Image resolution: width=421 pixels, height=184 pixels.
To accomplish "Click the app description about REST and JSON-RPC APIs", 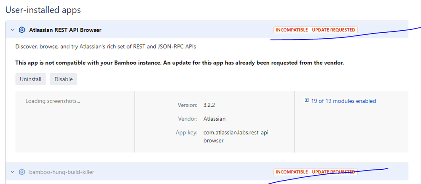I will point(106,47).
